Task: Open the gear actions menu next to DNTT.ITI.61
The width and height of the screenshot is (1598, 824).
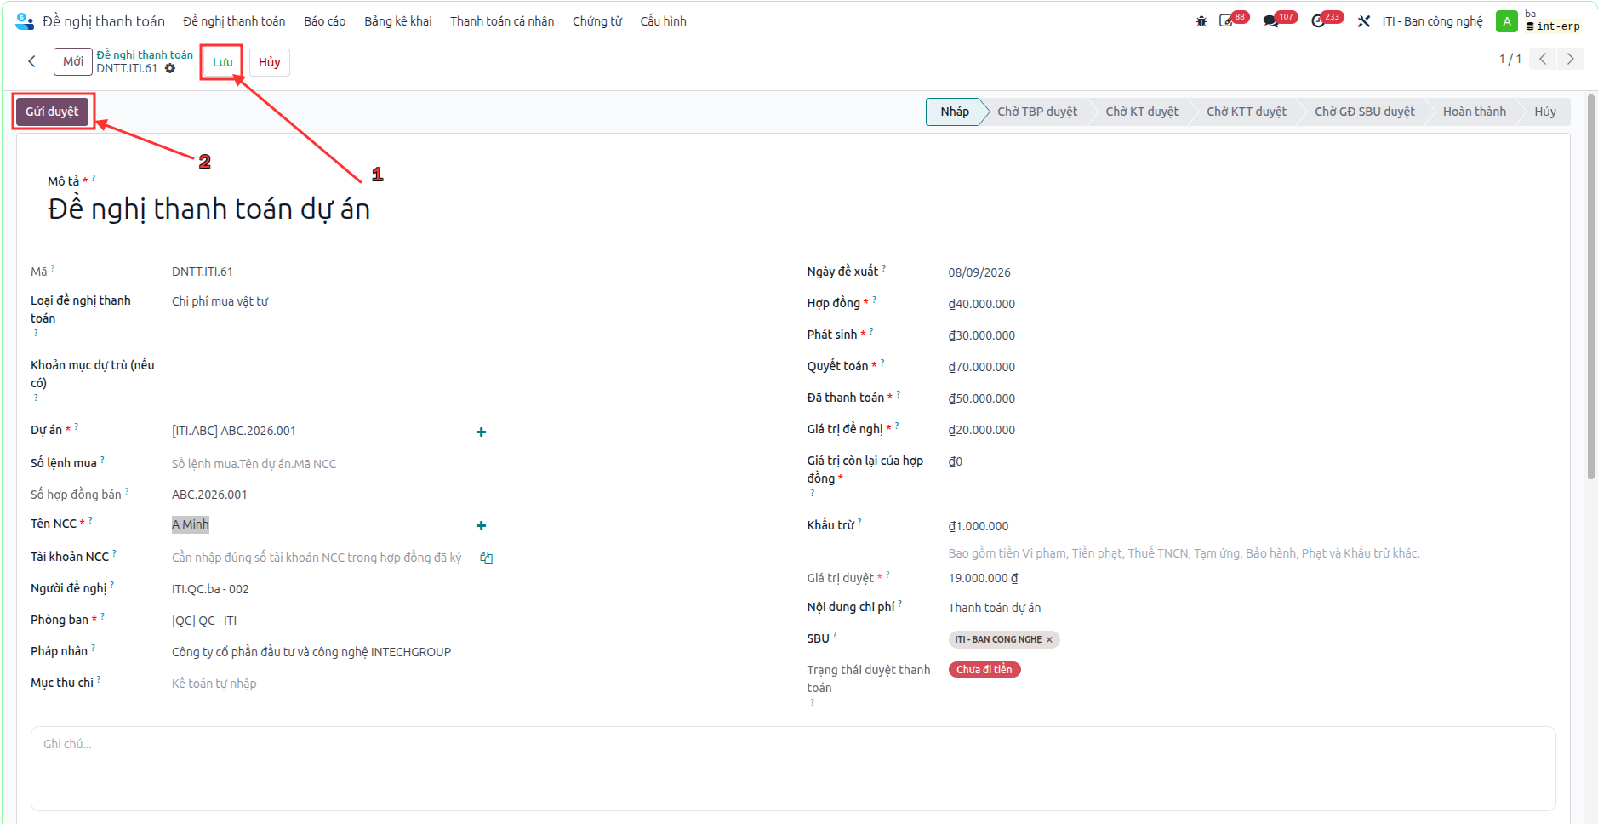Action: (x=170, y=68)
